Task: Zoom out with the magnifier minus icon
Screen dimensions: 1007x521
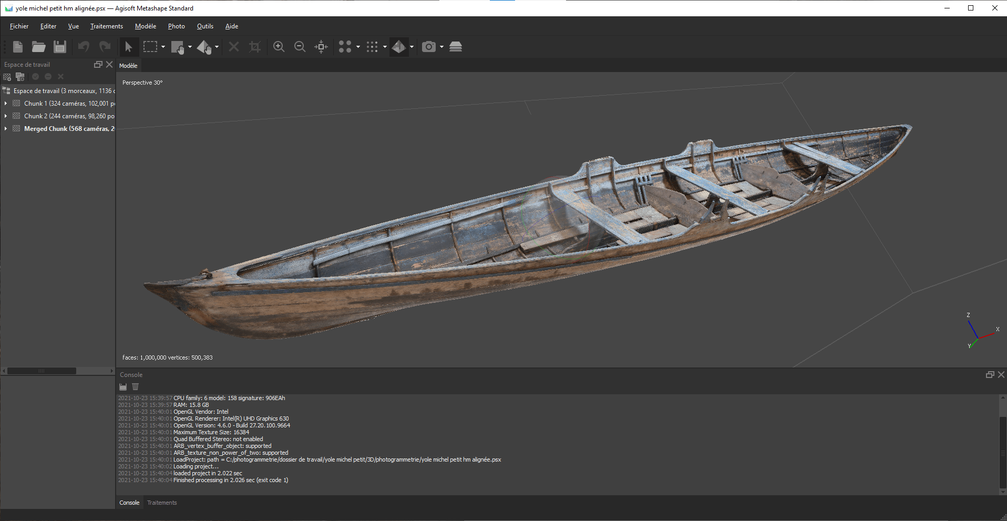Action: tap(300, 47)
